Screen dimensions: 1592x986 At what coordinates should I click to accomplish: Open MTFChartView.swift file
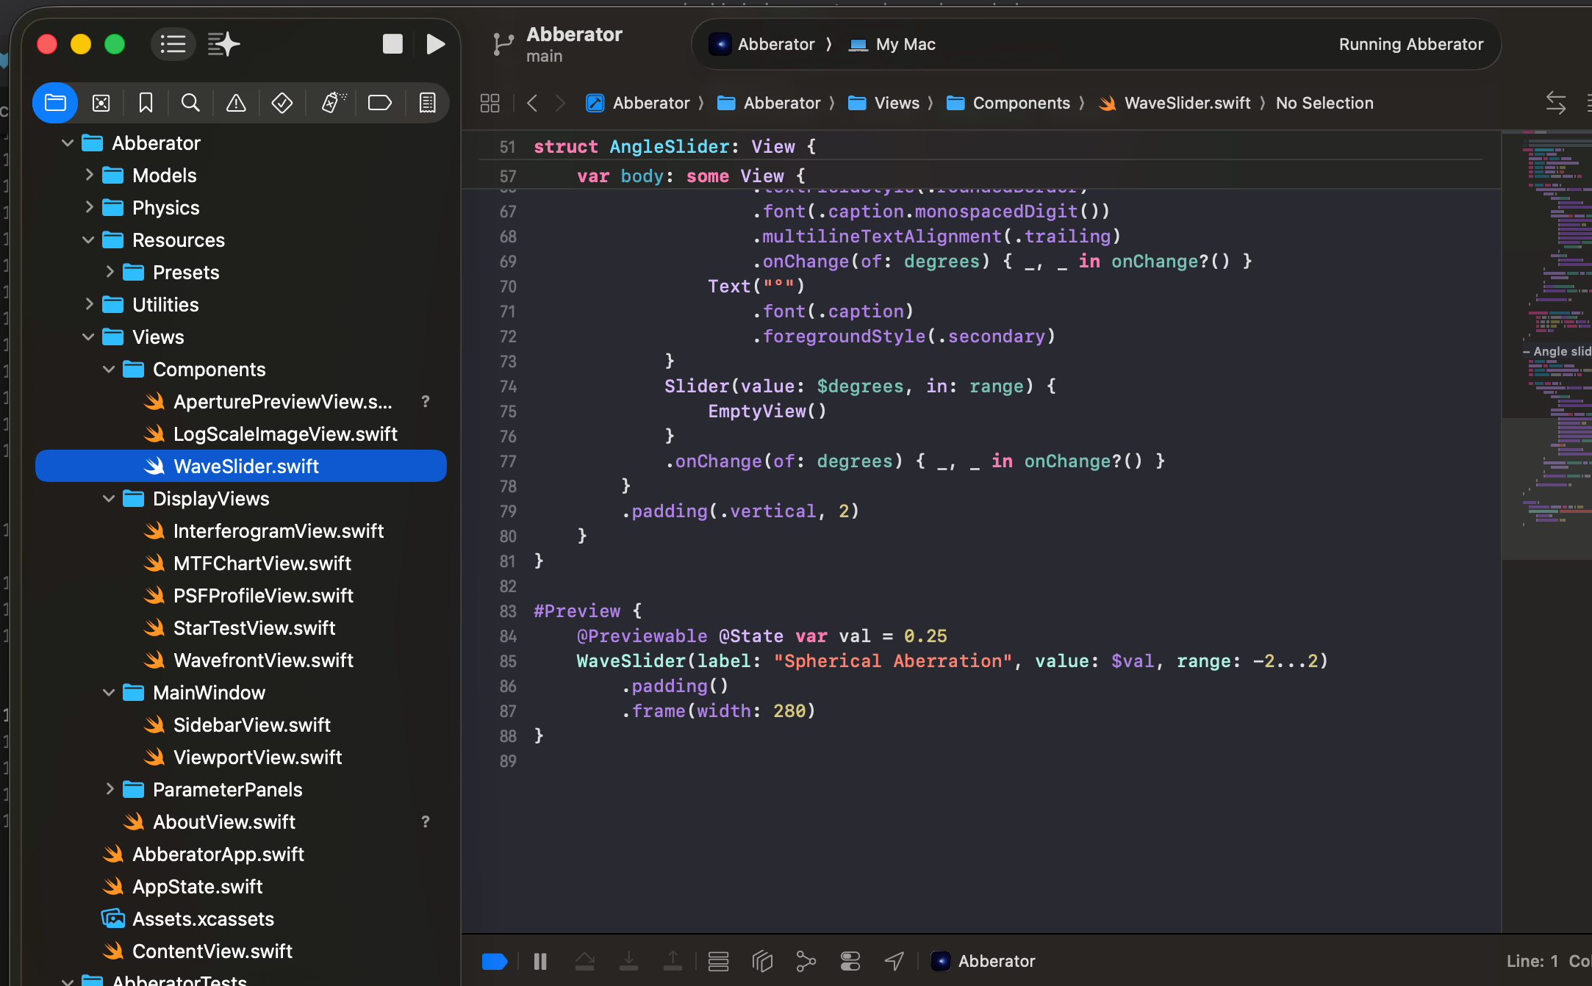pos(262,563)
